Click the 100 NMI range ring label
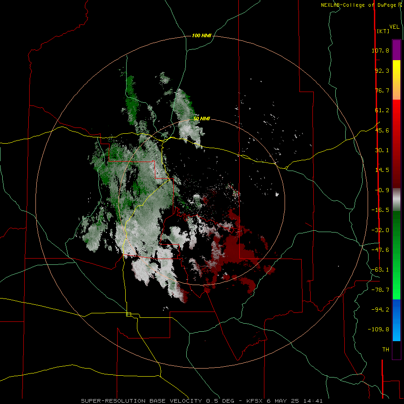 (x=202, y=35)
